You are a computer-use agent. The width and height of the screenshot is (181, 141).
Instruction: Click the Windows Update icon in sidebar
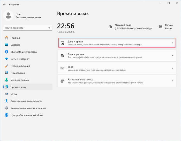(7, 115)
